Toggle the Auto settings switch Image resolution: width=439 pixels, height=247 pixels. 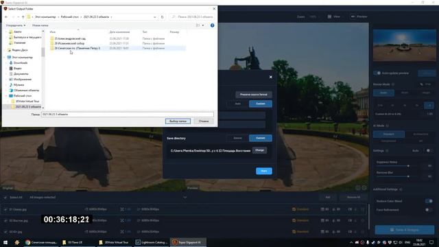pos(429,151)
